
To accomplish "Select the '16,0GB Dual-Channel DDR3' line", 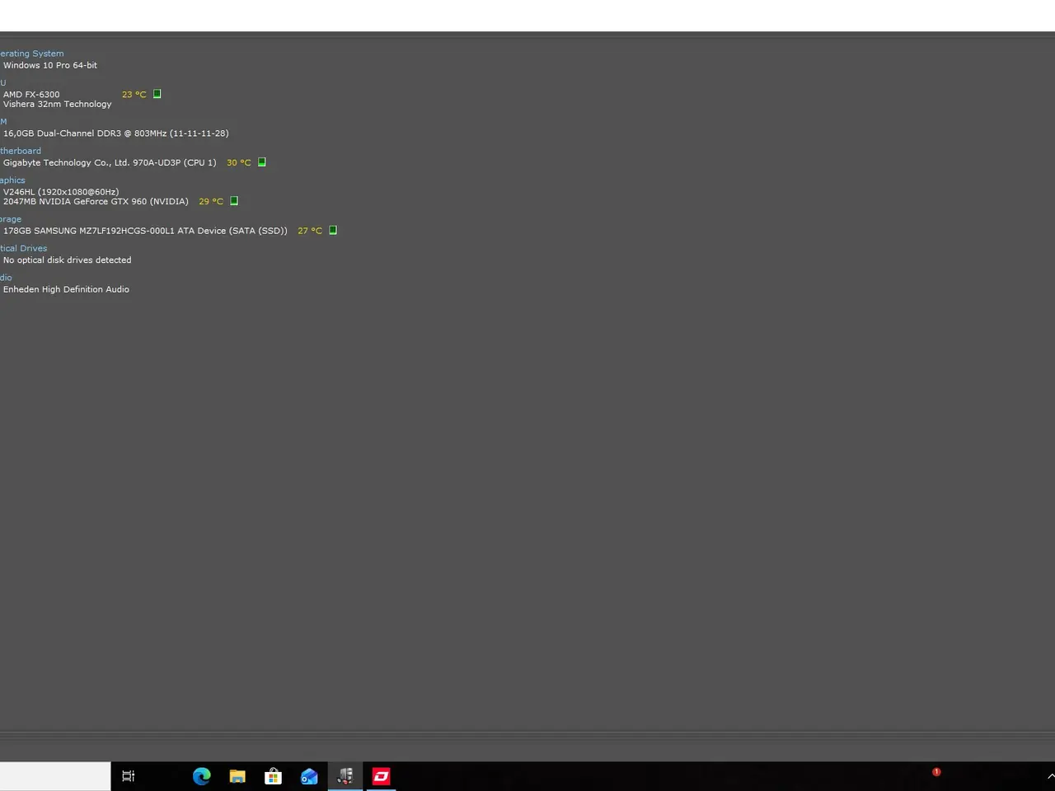I will [x=116, y=133].
